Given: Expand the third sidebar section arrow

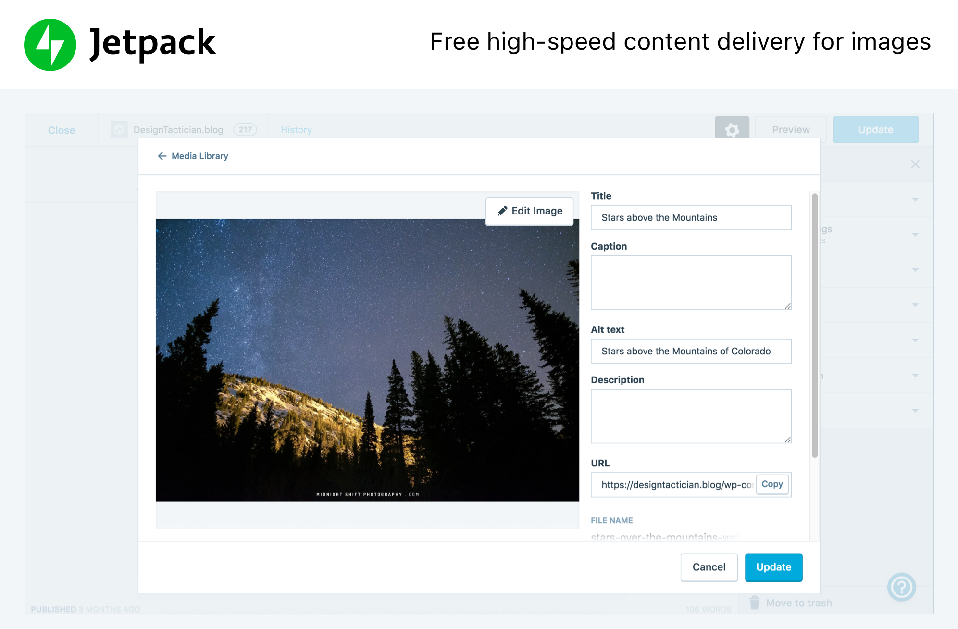Looking at the screenshot, I should tap(915, 270).
